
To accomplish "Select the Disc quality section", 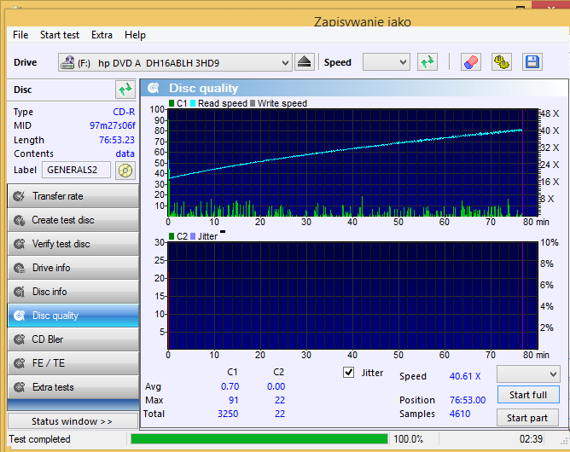I will coord(73,316).
